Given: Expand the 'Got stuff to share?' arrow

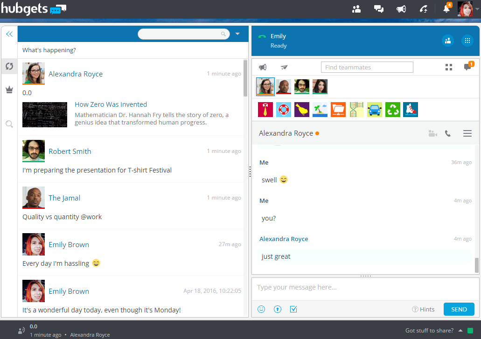Looking at the screenshot, I should (x=460, y=331).
